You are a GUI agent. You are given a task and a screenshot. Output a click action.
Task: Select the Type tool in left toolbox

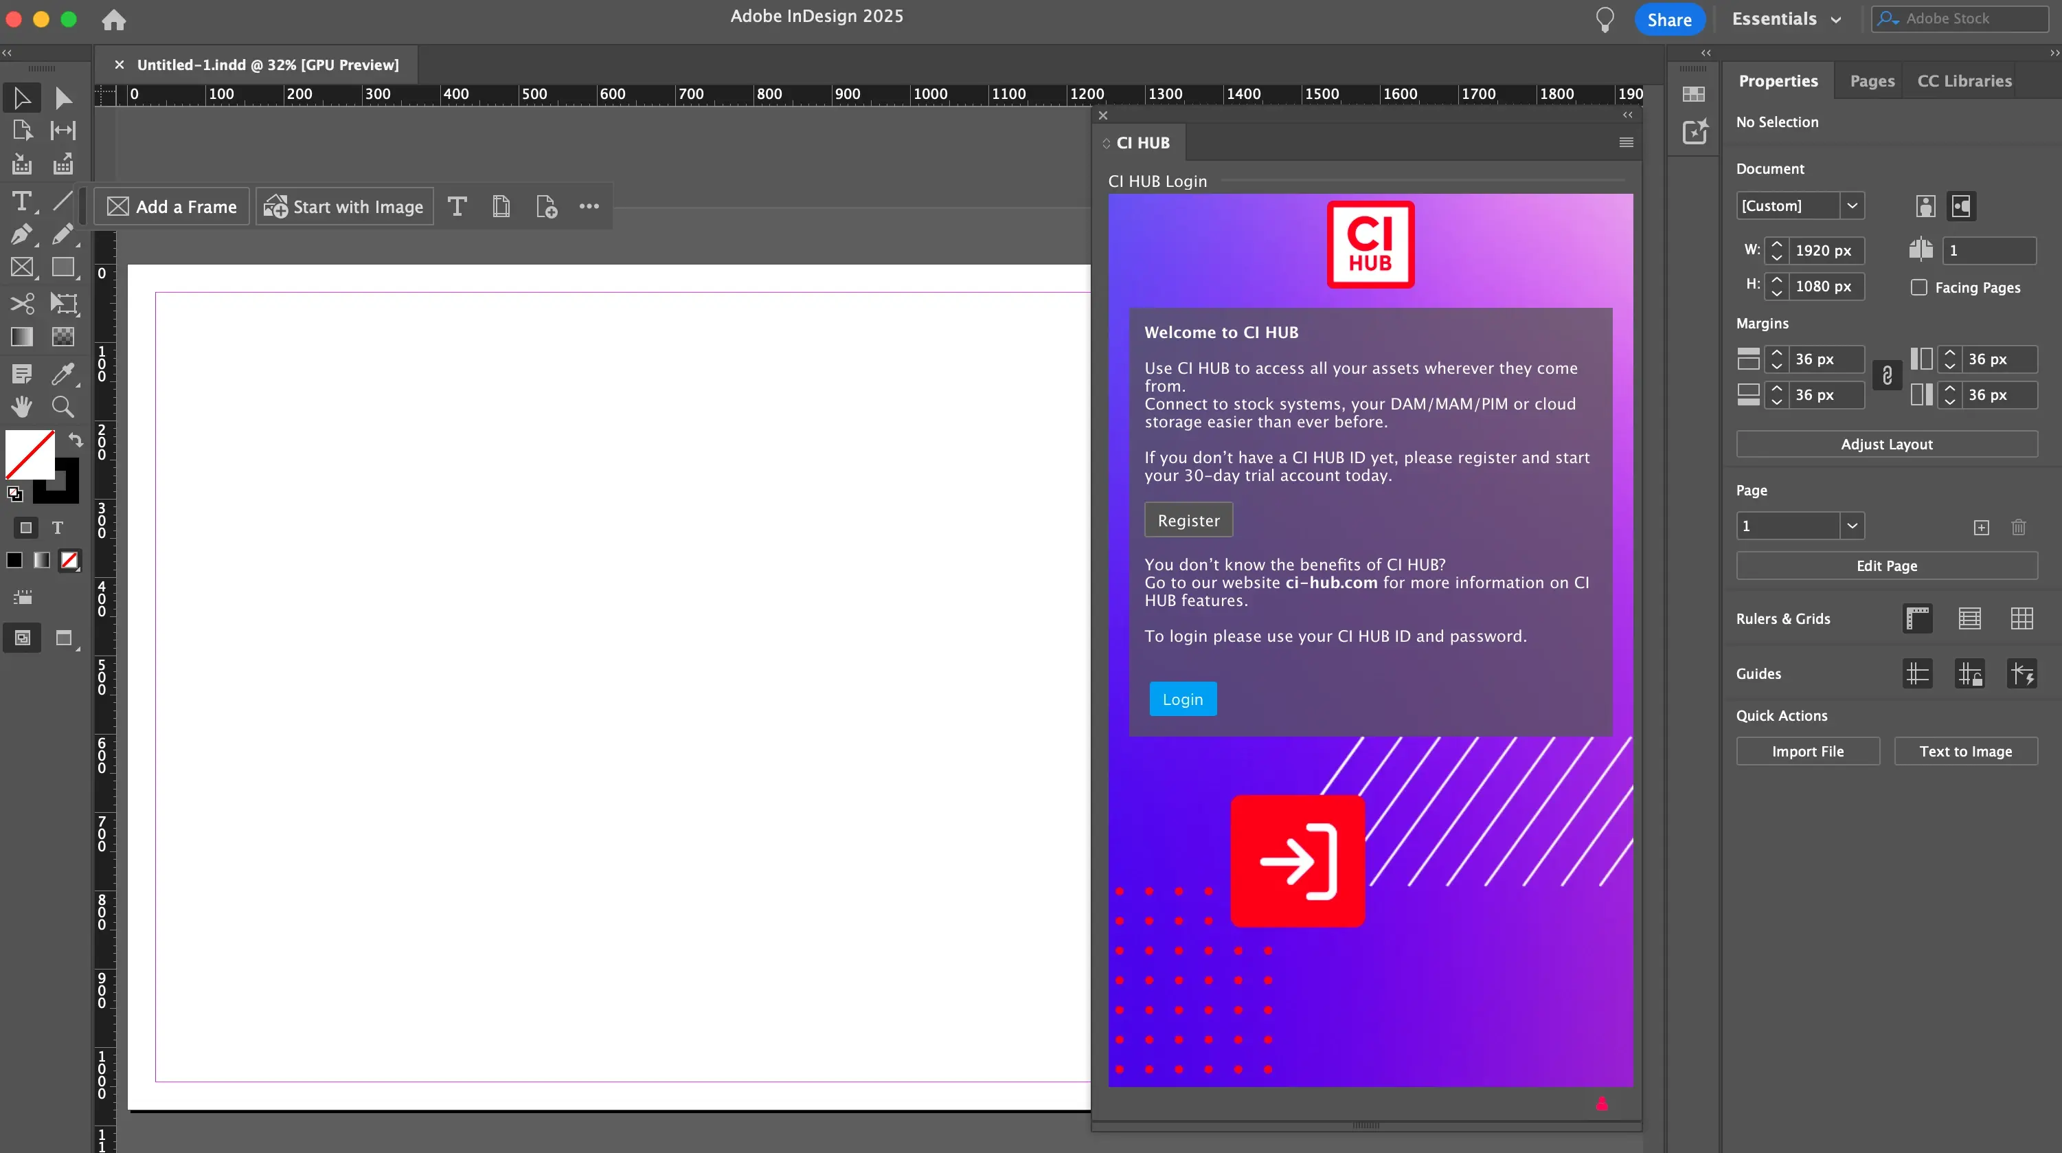[x=21, y=201]
